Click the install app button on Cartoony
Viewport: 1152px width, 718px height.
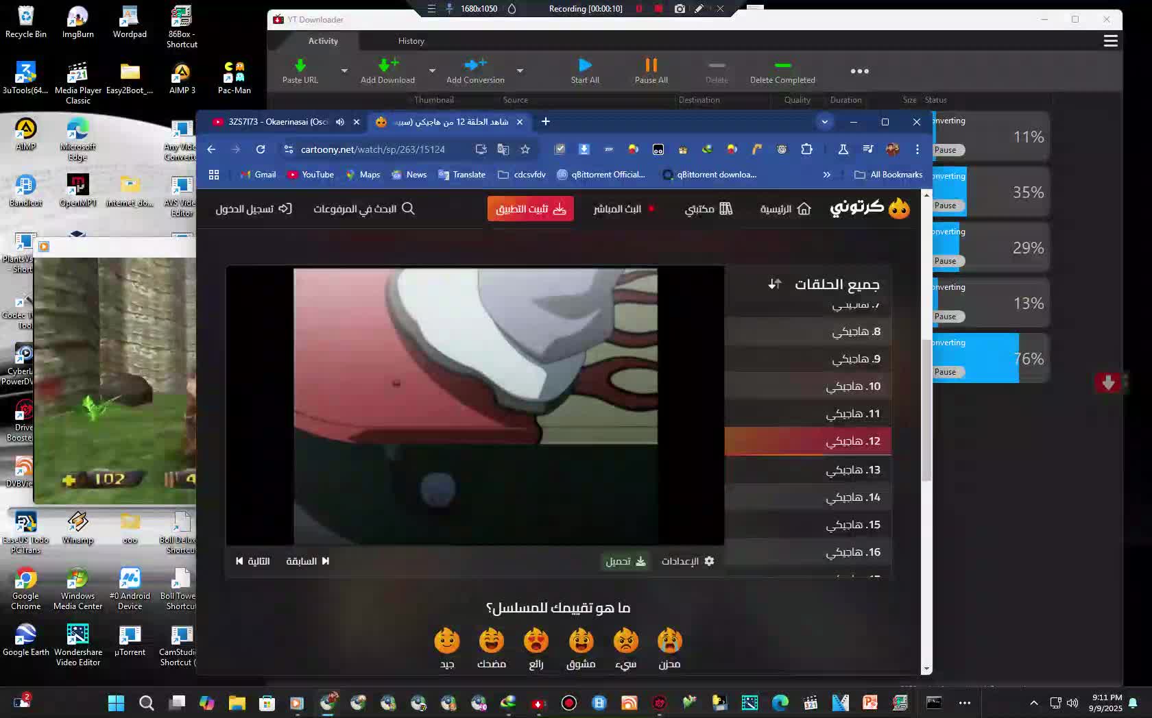pyautogui.click(x=531, y=209)
